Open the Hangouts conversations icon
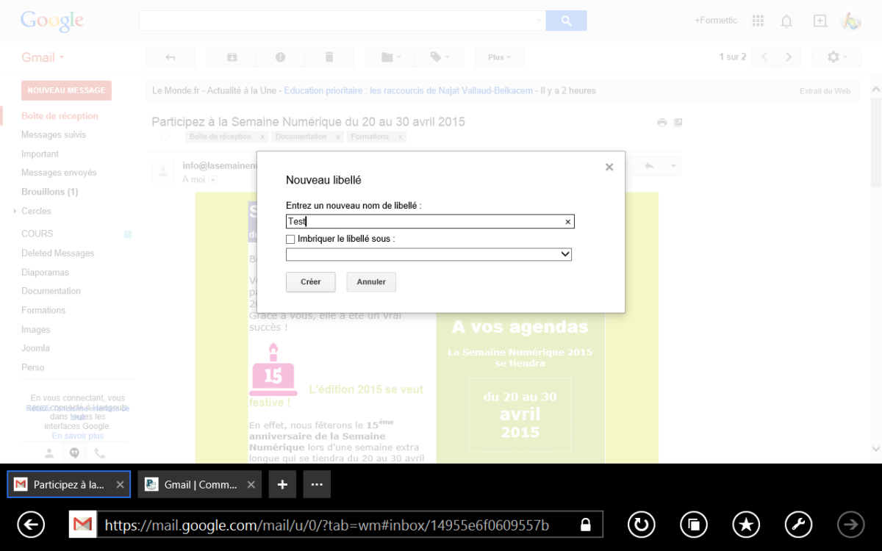Screen dimensions: 882x551 point(74,453)
